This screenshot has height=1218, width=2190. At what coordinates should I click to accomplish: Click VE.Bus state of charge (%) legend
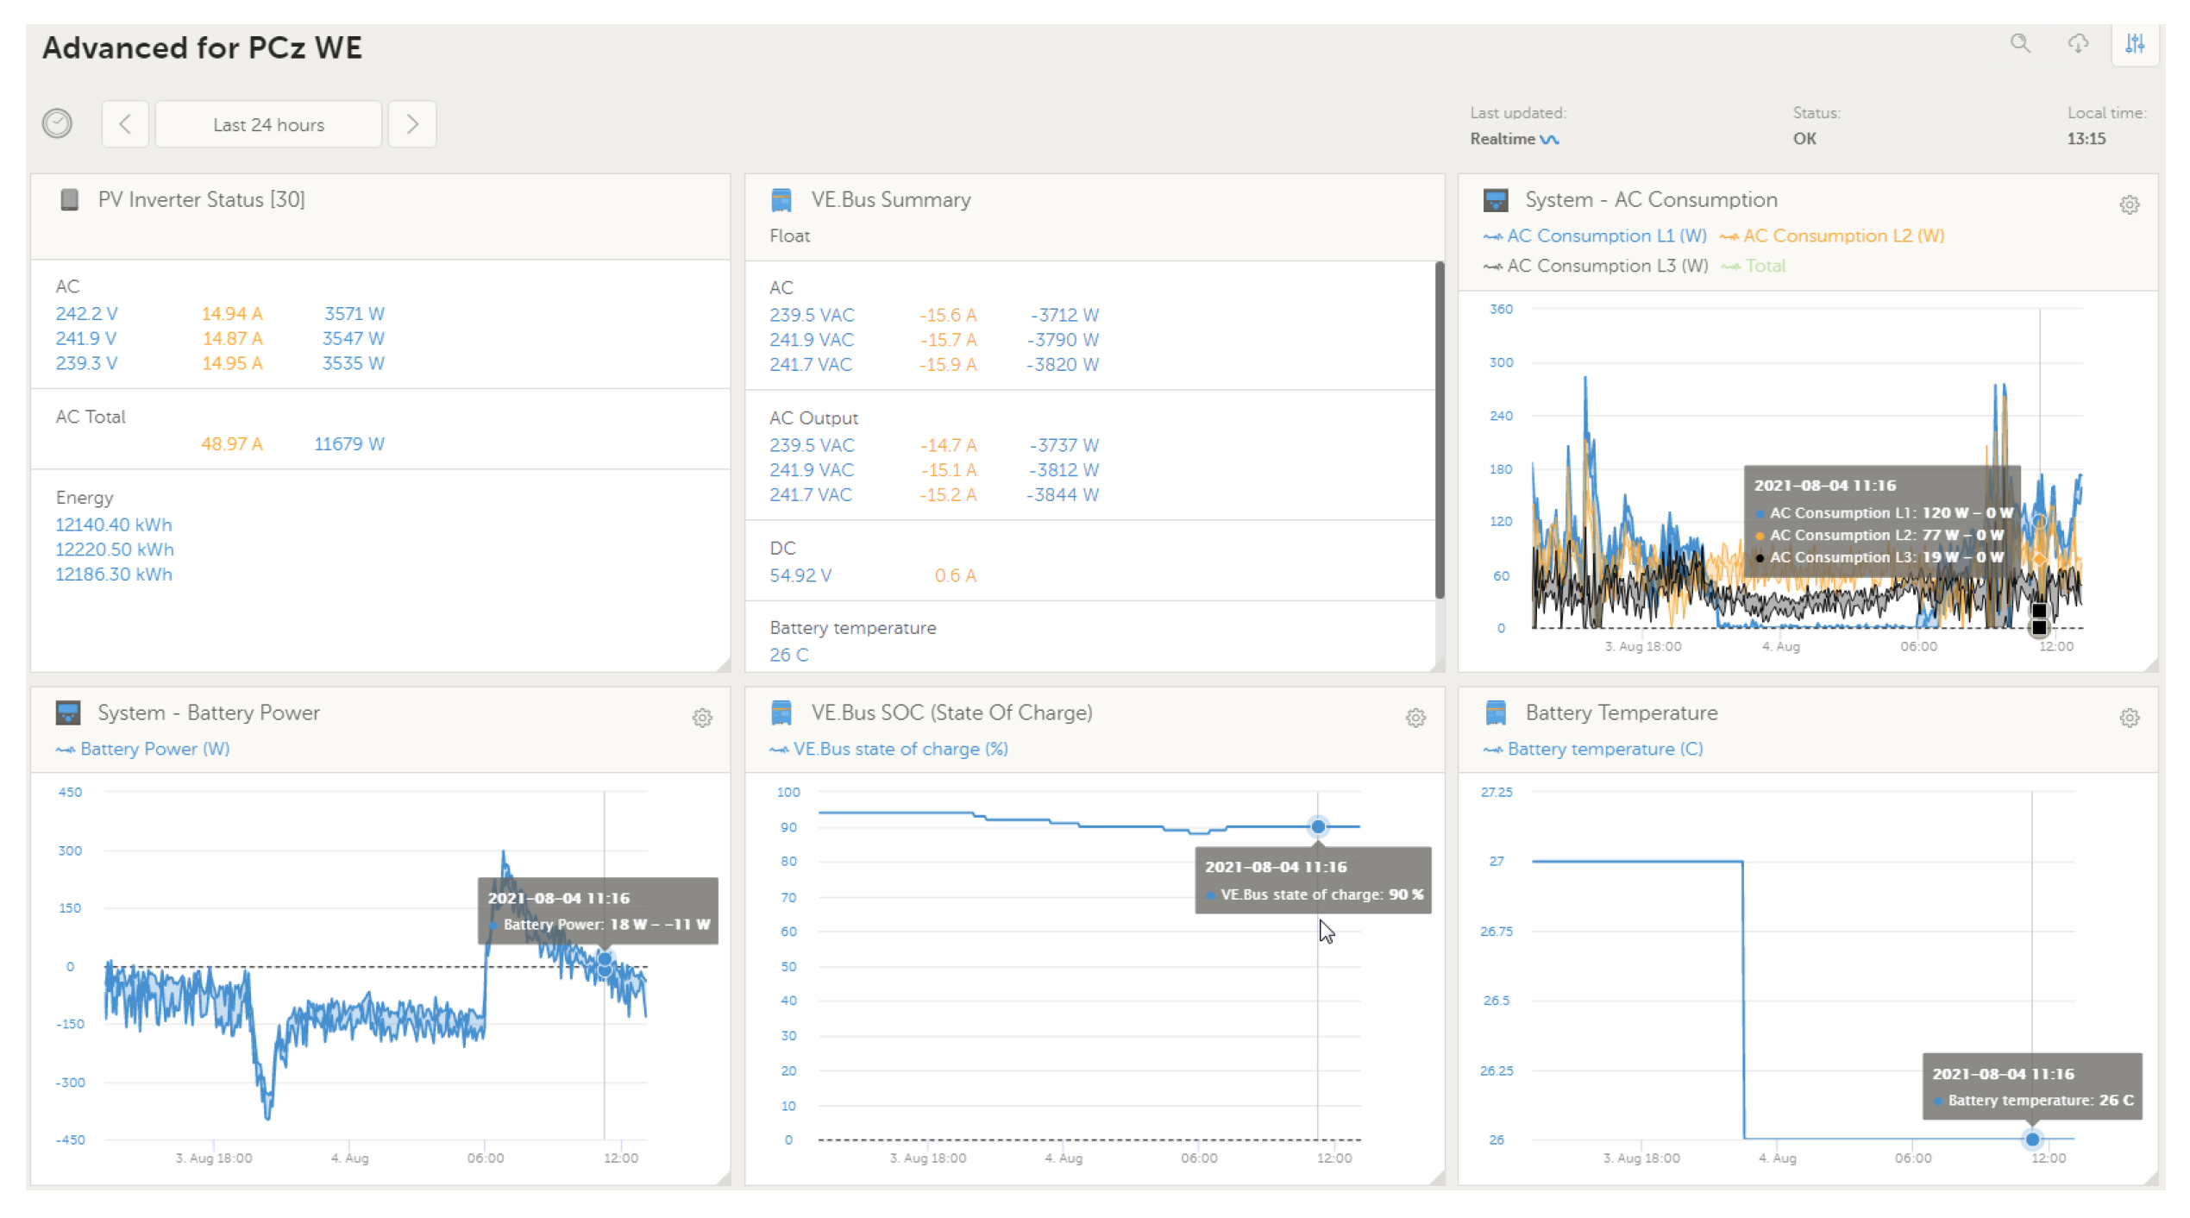(900, 749)
